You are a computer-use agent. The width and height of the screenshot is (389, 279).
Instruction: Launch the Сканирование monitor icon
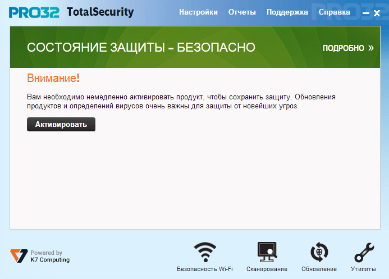coord(267,252)
